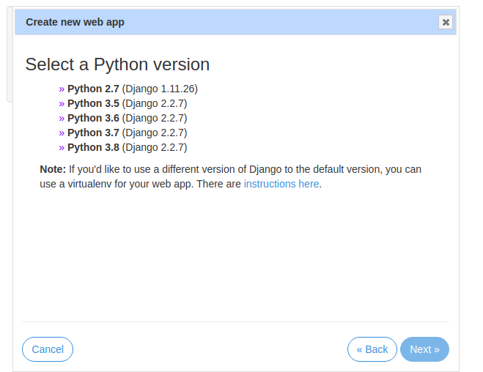Open the 'instructions here' virtualenv link
This screenshot has width=483, height=372.
(x=281, y=184)
